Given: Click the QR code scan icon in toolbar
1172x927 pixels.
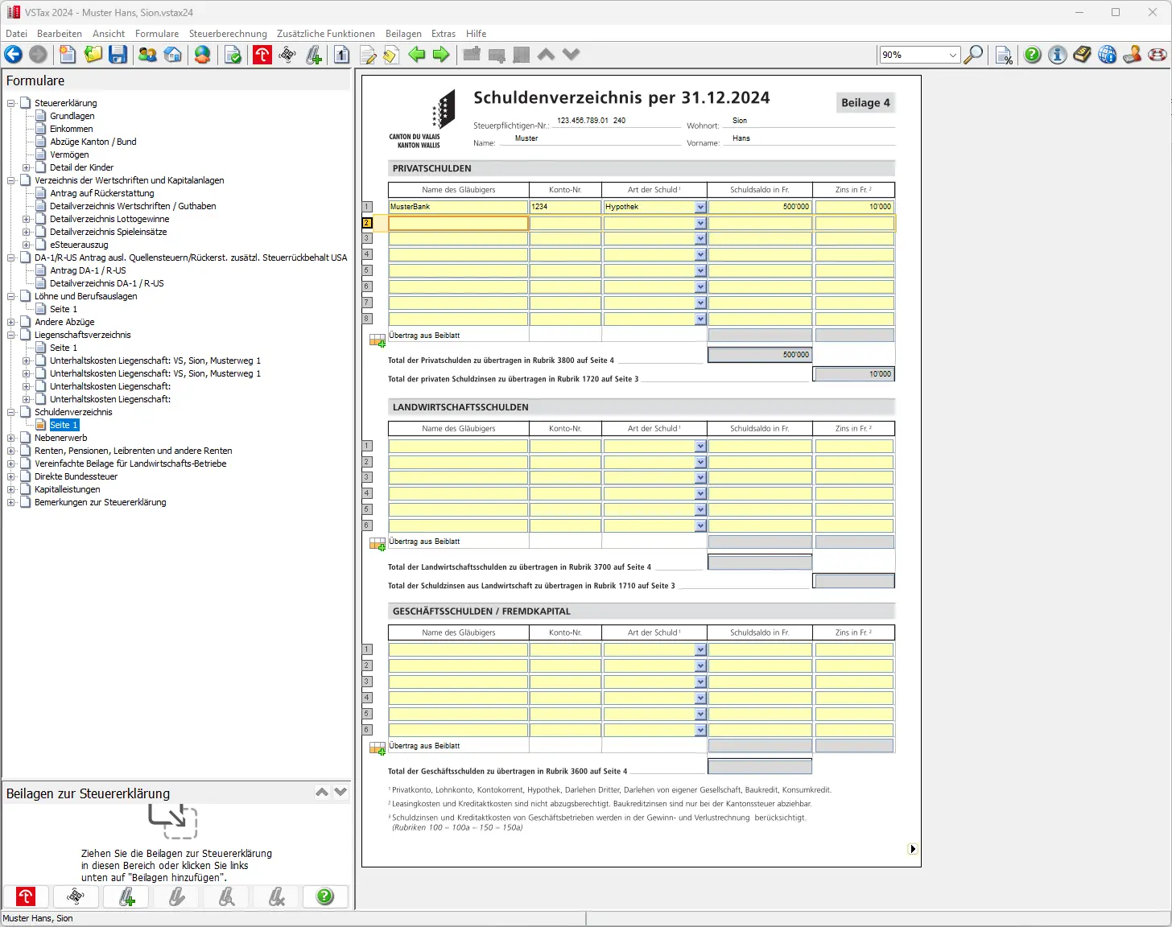Looking at the screenshot, I should tap(287, 55).
